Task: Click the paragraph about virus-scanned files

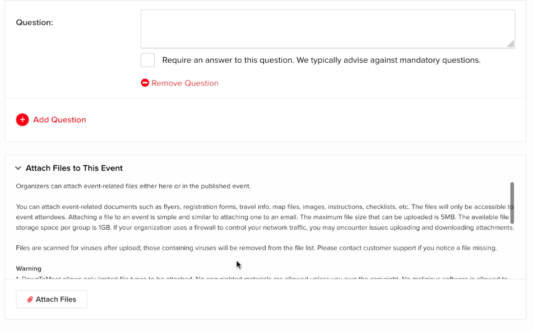Action: [256, 248]
